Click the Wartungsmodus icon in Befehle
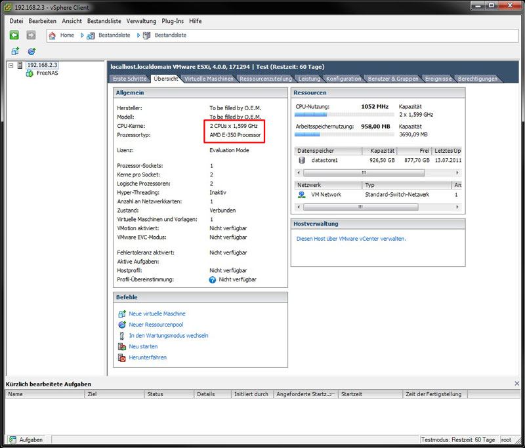The height and width of the screenshot is (448, 525). coord(122,336)
